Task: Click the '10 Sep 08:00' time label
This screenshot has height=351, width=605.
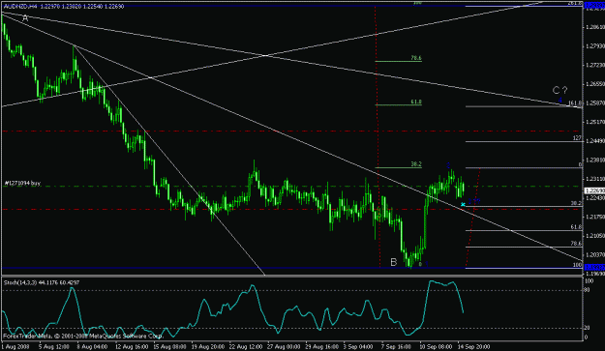Action: point(436,347)
